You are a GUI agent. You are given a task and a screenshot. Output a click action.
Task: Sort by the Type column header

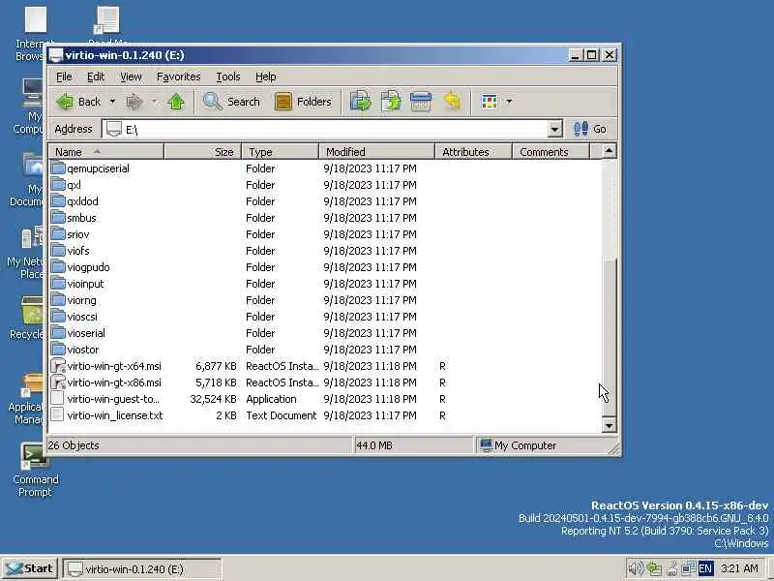(280, 152)
